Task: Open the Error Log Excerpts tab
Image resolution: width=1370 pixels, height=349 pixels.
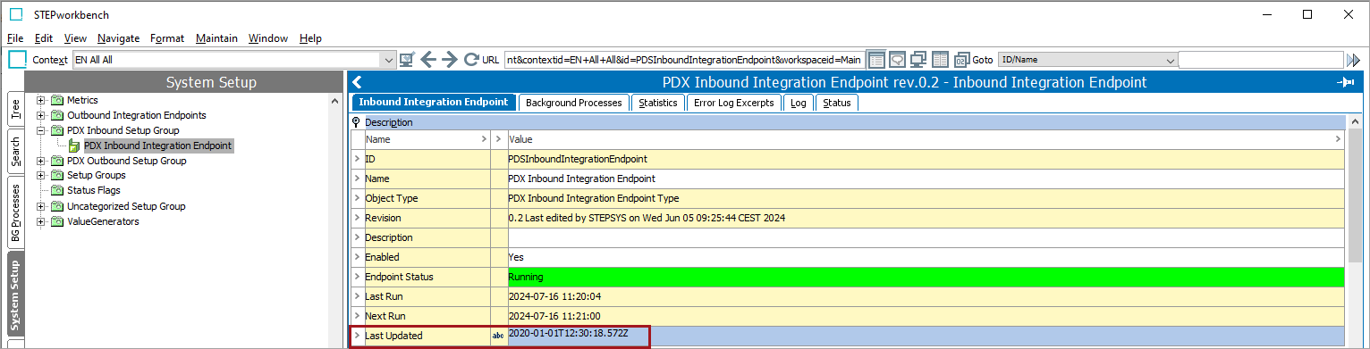Action: pyautogui.click(x=734, y=103)
